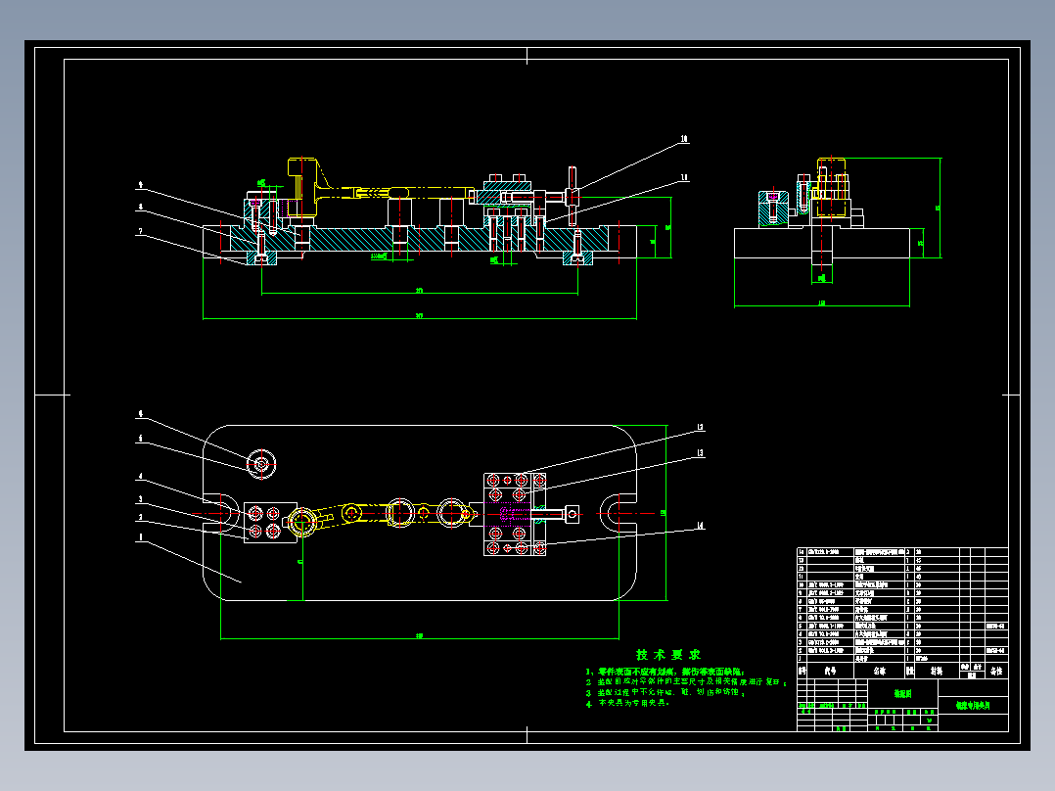The image size is (1055, 791).
Task: Click balloon number 2 in plan view
Action: pos(140,518)
